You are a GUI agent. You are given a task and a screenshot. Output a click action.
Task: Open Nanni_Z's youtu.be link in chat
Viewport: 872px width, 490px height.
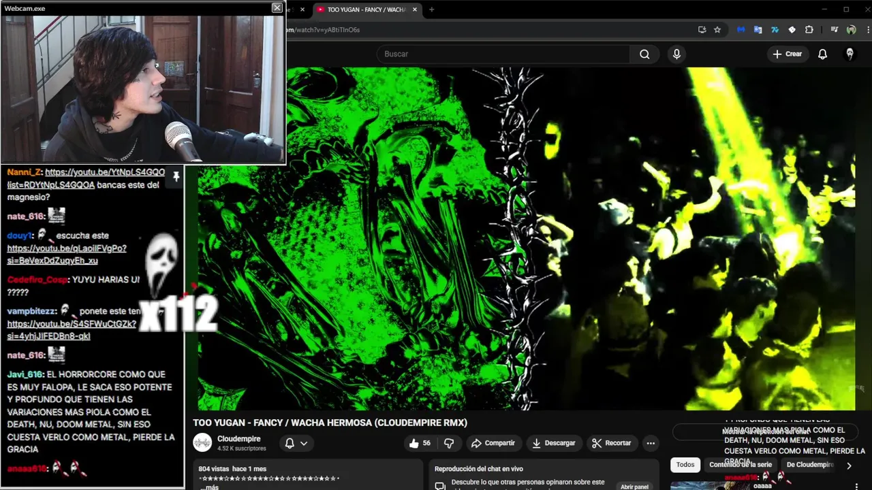pos(86,179)
